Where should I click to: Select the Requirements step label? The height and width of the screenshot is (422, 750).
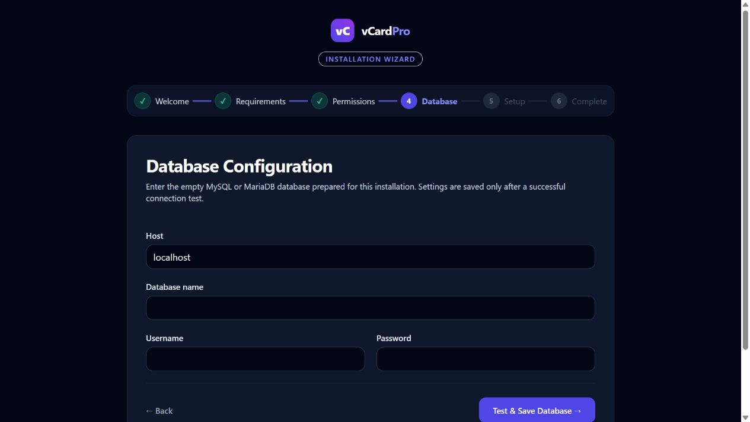tap(261, 101)
